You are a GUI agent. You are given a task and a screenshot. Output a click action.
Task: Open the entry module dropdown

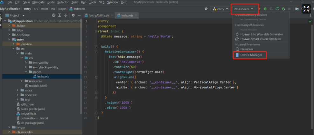pyautogui.click(x=220, y=9)
